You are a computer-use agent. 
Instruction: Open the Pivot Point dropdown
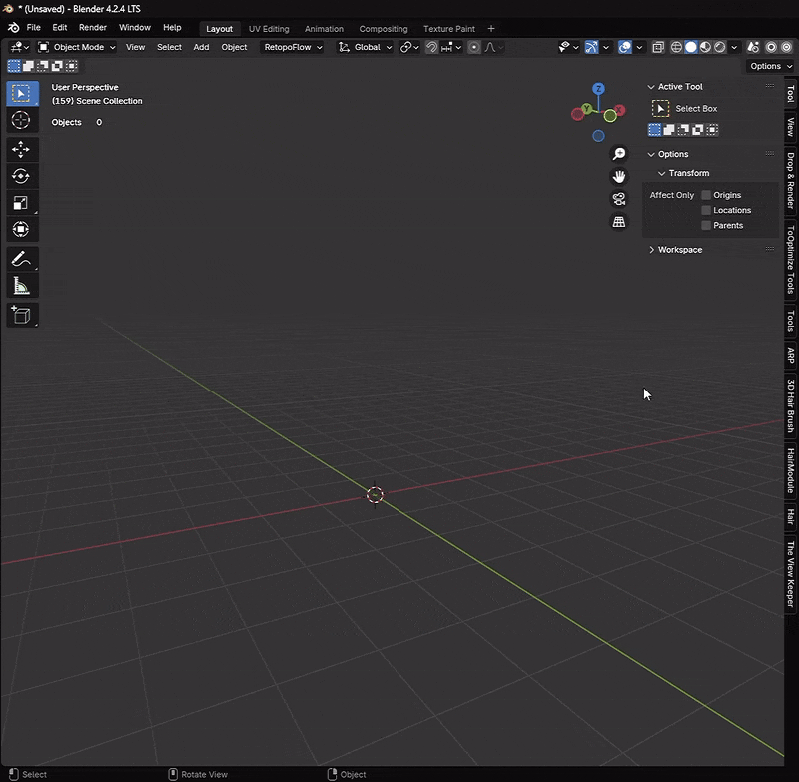tap(409, 47)
